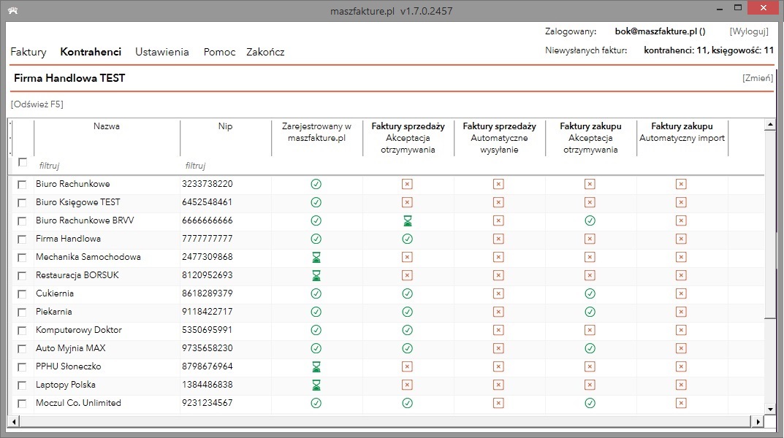Click the automatic sending X icon for Biuro Księgowe TEST
The height and width of the screenshot is (438, 784).
click(498, 202)
